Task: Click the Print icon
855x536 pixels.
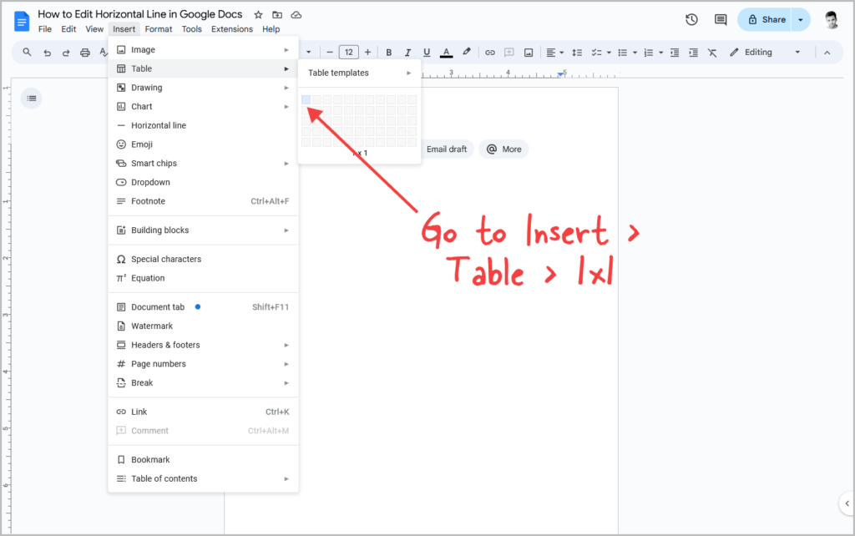Action: [x=86, y=52]
